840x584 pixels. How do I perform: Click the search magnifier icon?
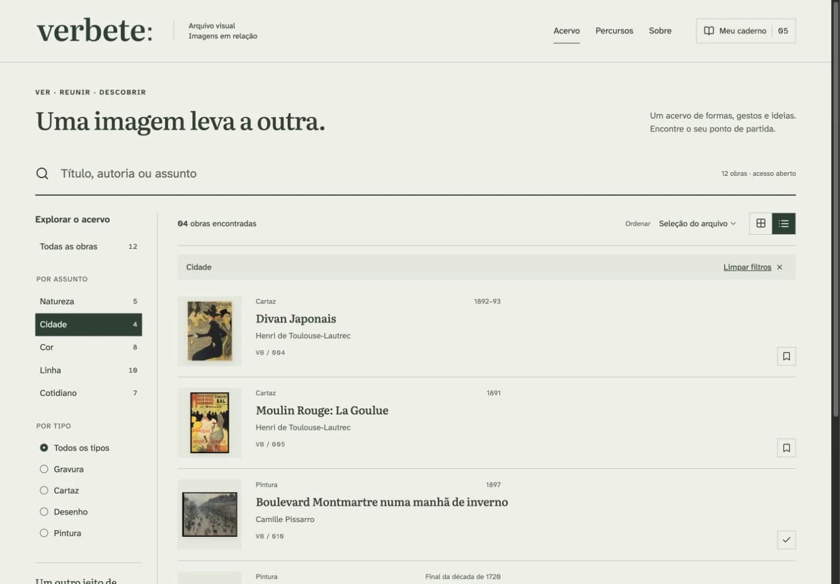coord(42,173)
